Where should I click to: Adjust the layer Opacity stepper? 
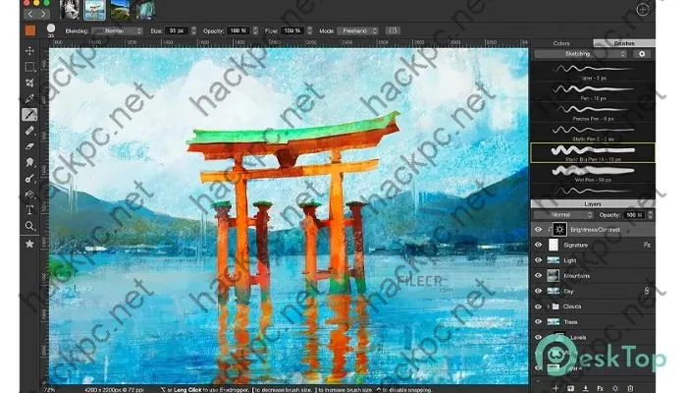pyautogui.click(x=650, y=215)
